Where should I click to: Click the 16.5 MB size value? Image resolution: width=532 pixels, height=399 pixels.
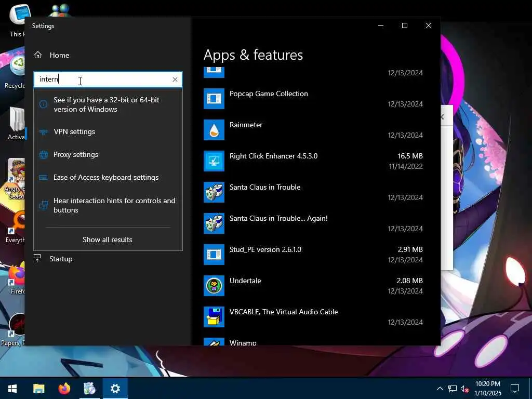point(410,156)
